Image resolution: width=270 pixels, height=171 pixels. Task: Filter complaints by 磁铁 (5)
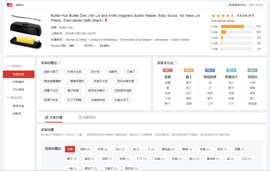(85, 149)
